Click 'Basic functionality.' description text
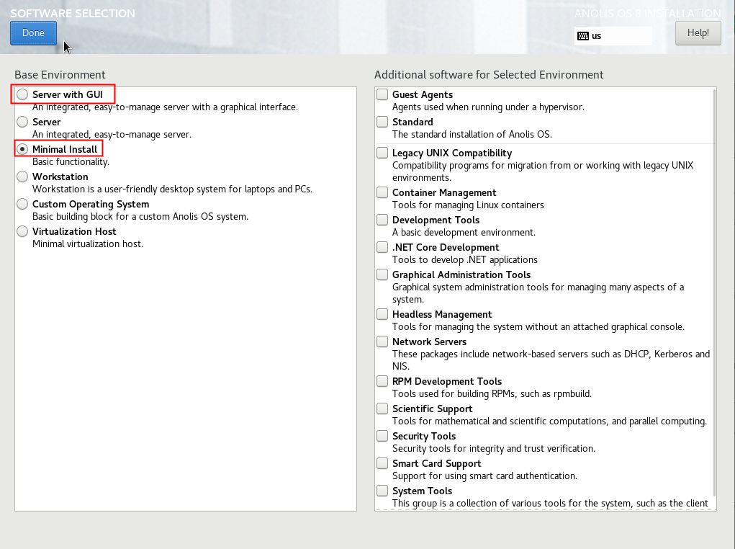 click(x=71, y=162)
